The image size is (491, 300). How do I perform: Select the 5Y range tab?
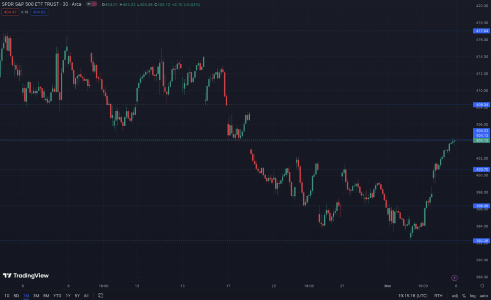tap(77, 296)
